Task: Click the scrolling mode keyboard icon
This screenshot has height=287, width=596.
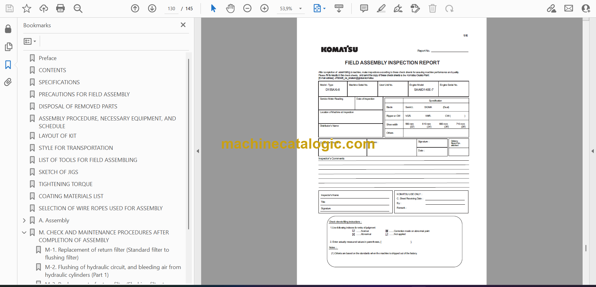Action: coord(339,8)
